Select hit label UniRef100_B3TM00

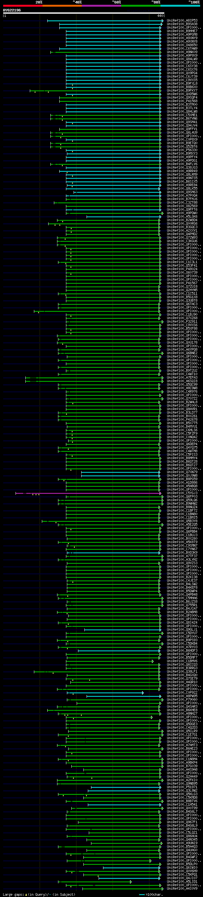pos(182,105)
